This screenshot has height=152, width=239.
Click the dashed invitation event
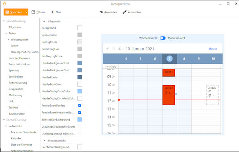tap(212, 95)
